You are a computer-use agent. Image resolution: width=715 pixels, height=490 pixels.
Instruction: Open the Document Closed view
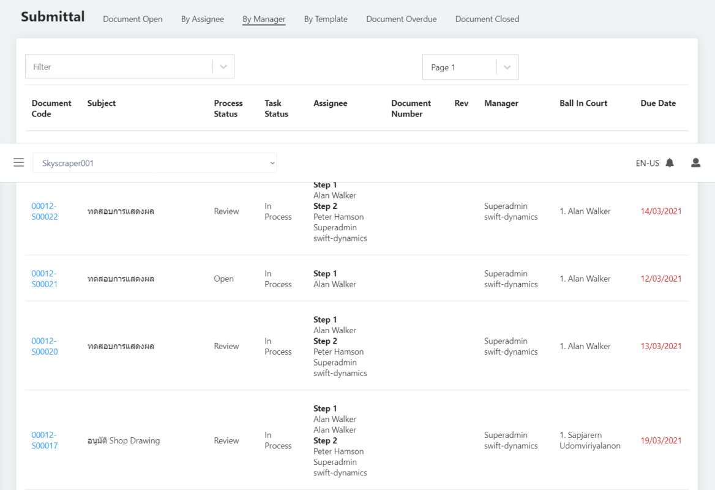click(x=487, y=19)
